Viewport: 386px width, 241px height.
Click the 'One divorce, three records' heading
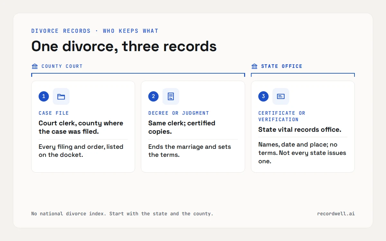pyautogui.click(x=124, y=46)
